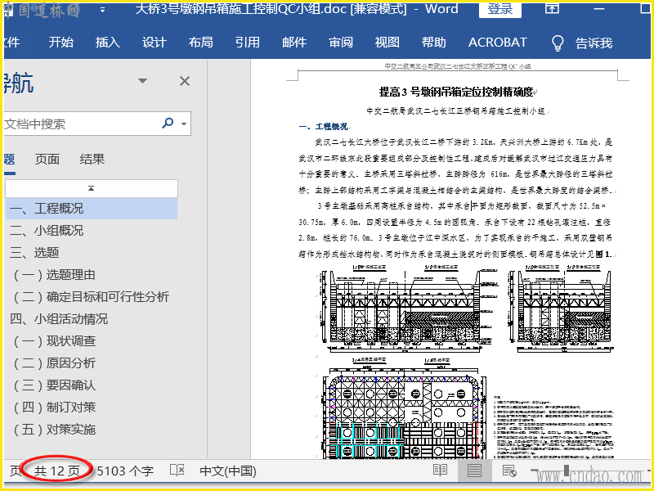Open the 插入 ribbon tab
This screenshot has width=654, height=491.
108,43
